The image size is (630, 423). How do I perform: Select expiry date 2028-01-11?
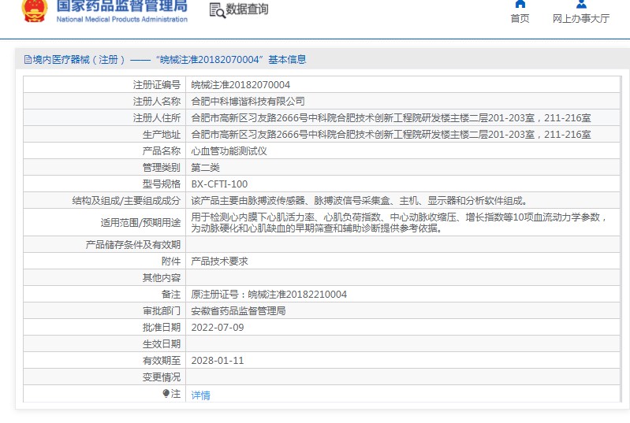click(218, 361)
